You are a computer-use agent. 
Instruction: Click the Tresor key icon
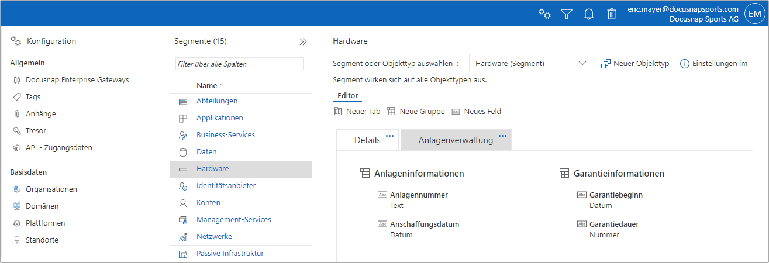(x=17, y=131)
